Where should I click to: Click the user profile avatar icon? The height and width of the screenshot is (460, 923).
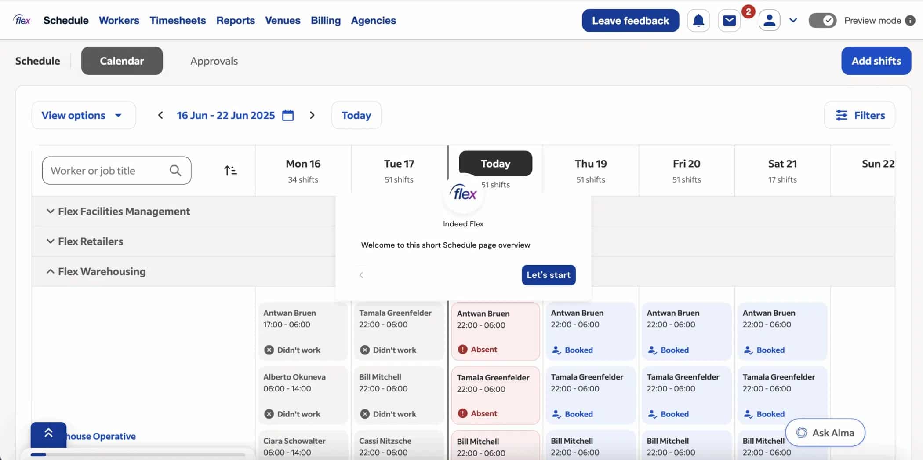tap(769, 21)
